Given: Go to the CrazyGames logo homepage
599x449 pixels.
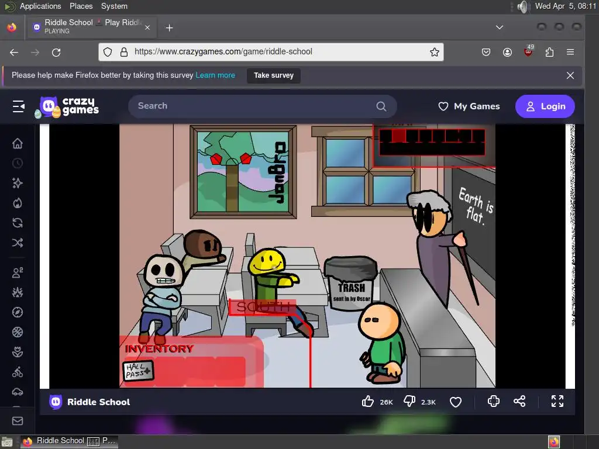Looking at the screenshot, I should point(67,107).
